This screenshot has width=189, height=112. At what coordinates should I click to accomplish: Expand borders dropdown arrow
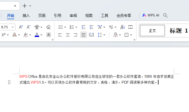tap(131, 35)
